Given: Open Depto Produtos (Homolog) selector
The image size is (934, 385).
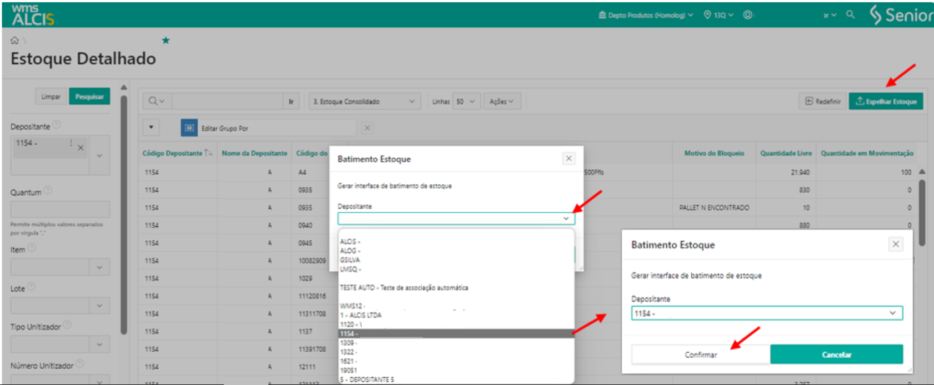Looking at the screenshot, I should pyautogui.click(x=646, y=15).
